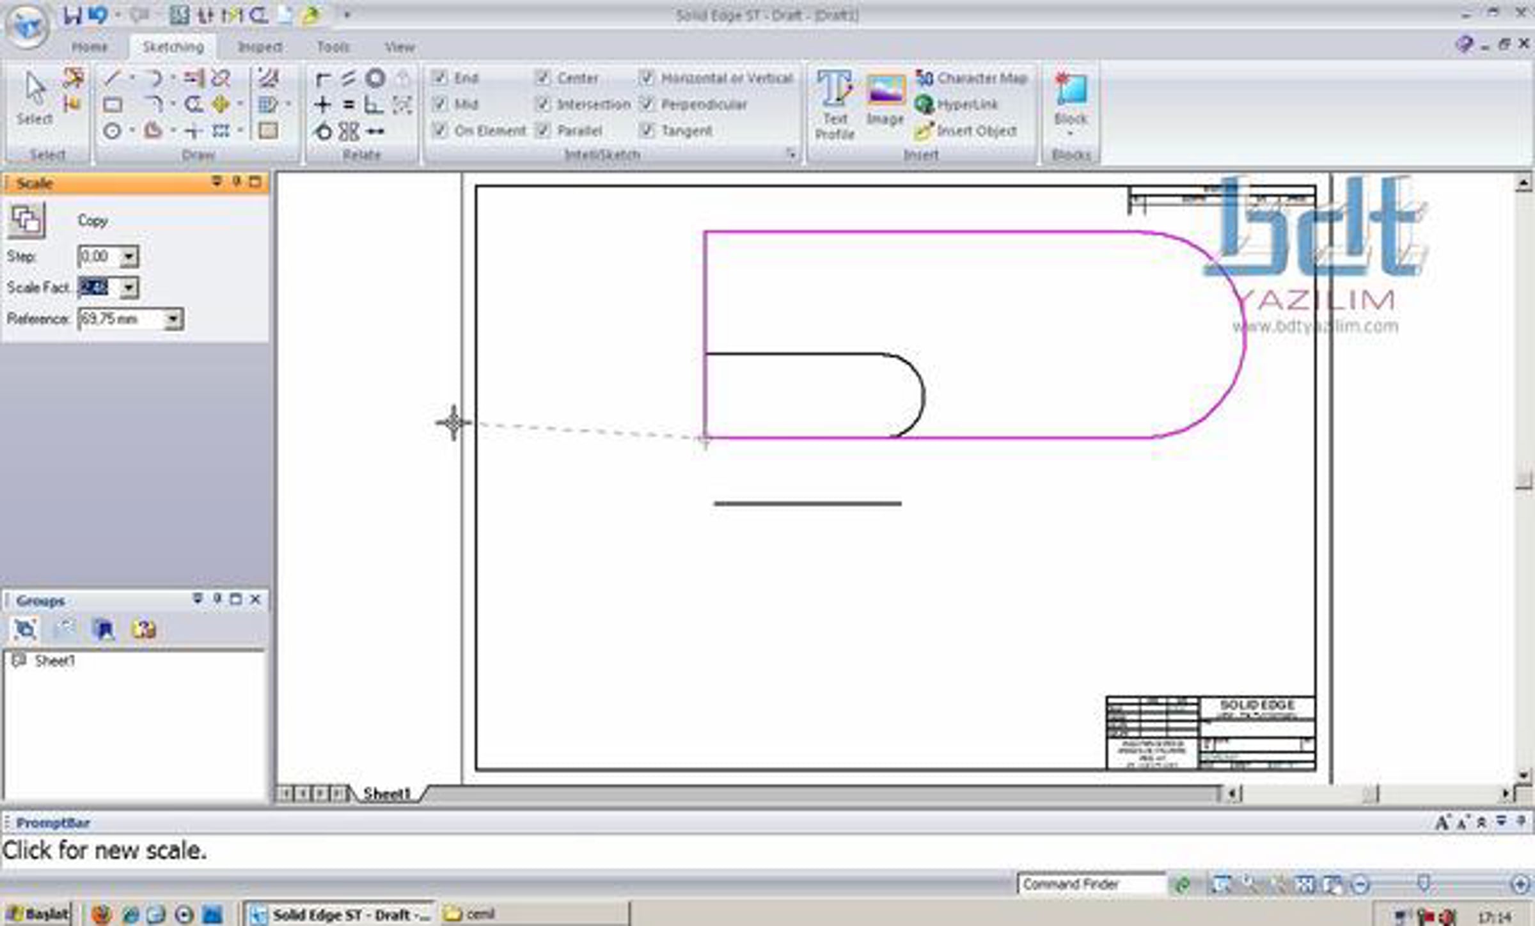This screenshot has width=1535, height=926.
Task: Open Character Map
Action: 972,78
